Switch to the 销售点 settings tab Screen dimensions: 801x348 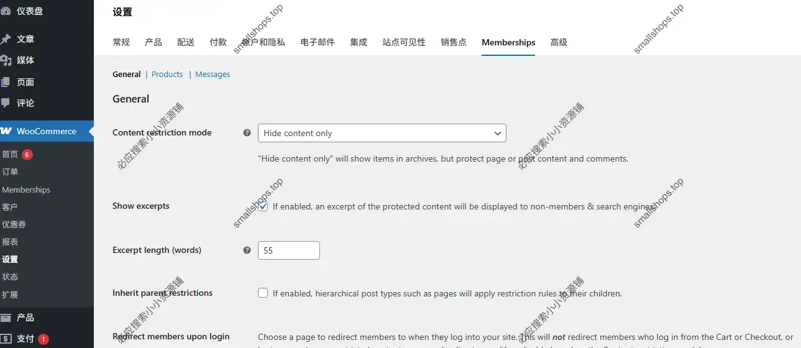coord(454,42)
